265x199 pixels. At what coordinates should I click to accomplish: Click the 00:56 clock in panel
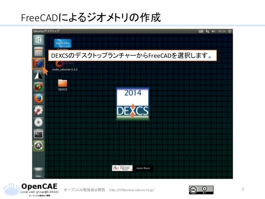pyautogui.click(x=222, y=31)
